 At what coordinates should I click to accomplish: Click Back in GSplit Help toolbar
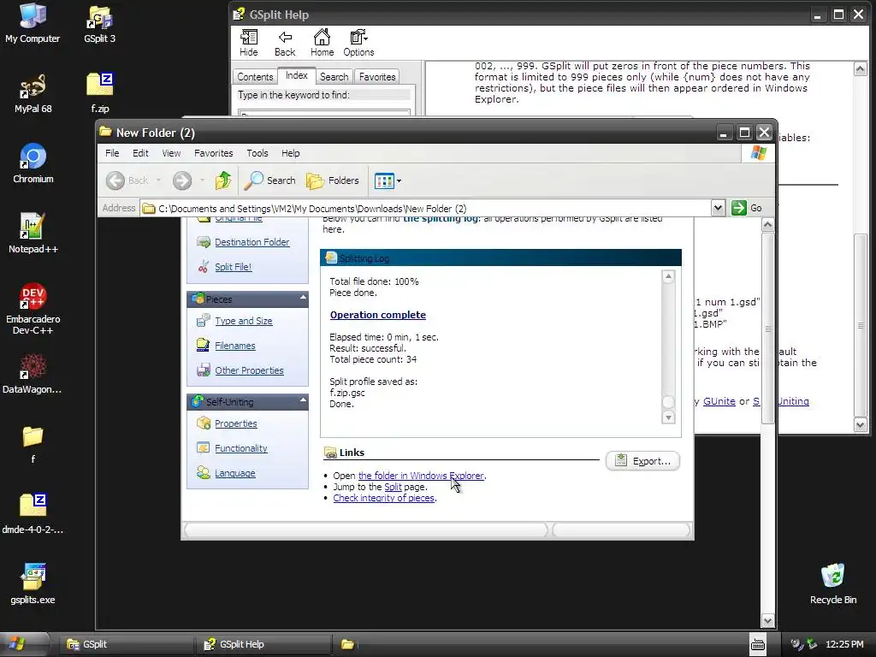285,44
